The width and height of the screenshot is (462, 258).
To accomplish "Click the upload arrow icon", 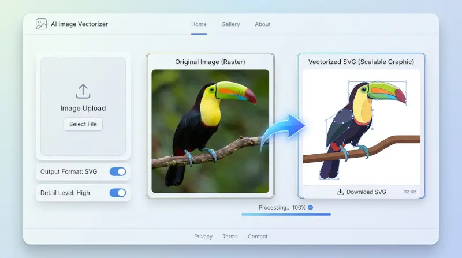I will (83, 91).
